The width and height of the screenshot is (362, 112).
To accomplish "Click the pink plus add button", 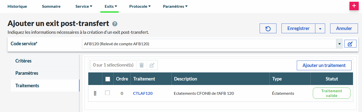I will (x=354, y=6).
